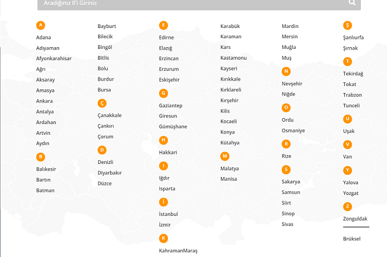This screenshot has width=387, height=257.
Task: Click the orange letter Ç badge
Action: tap(102, 103)
